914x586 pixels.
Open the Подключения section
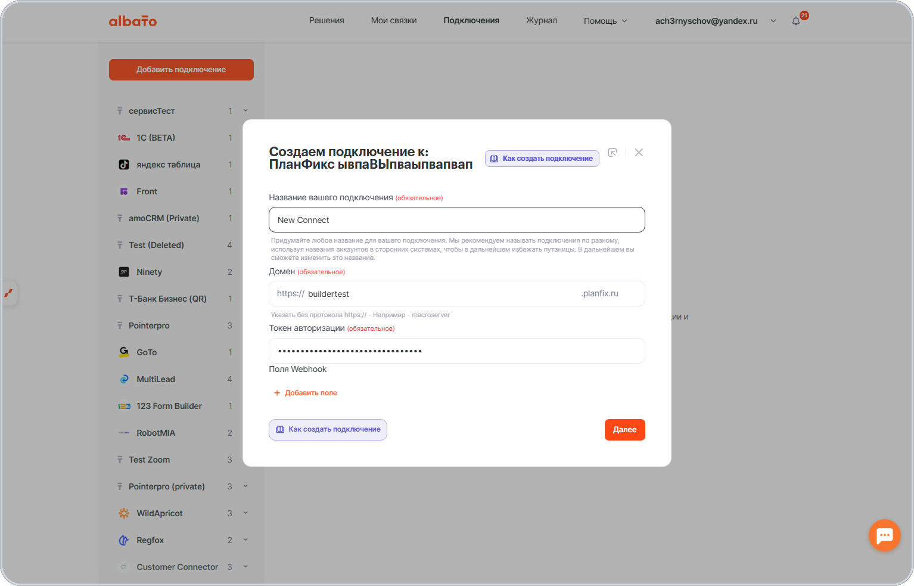[x=471, y=20]
